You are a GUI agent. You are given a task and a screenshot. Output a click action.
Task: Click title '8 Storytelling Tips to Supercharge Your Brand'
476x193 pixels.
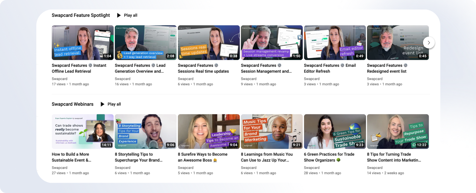click(x=139, y=157)
